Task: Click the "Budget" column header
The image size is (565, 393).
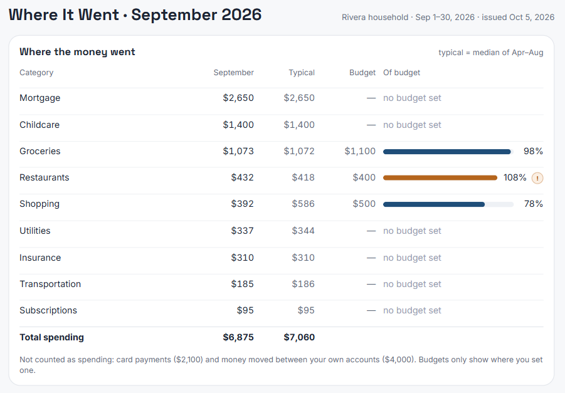Action: coord(362,73)
